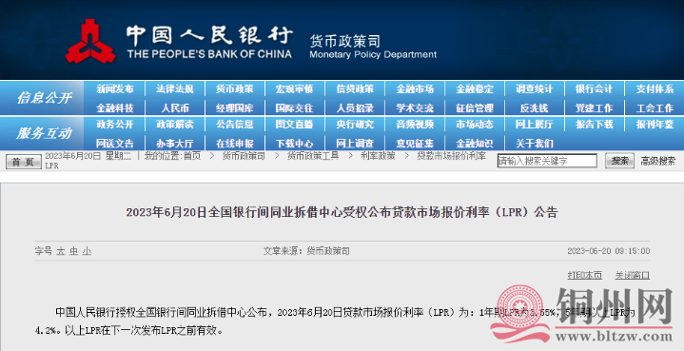Go to 图文直播 section
684x351 pixels.
click(295, 125)
